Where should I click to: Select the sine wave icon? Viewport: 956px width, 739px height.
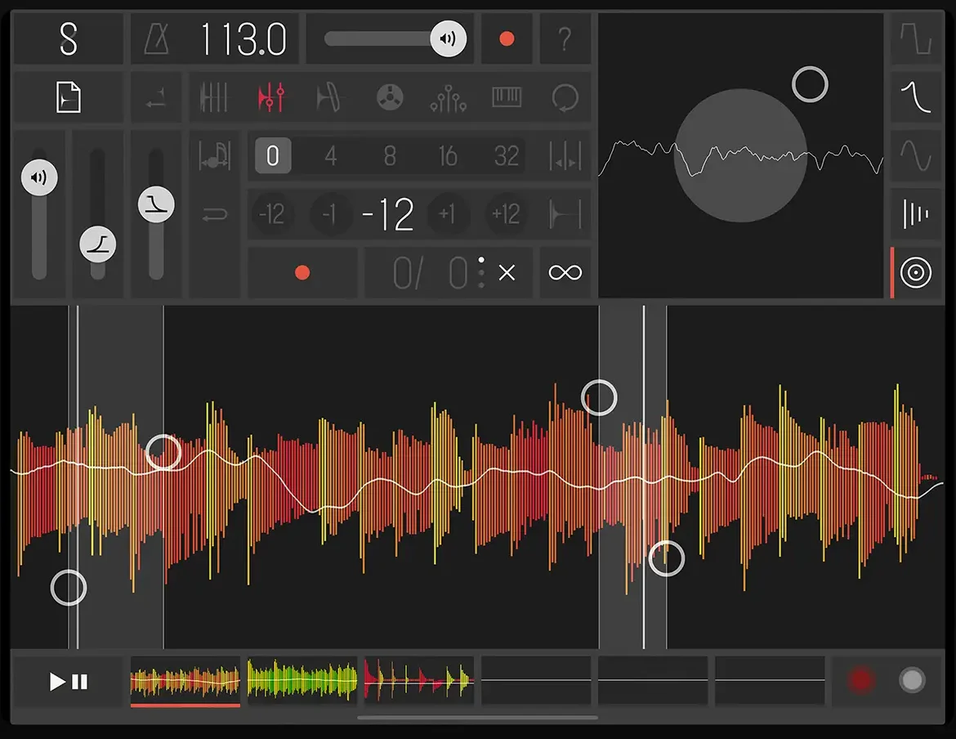pos(916,156)
